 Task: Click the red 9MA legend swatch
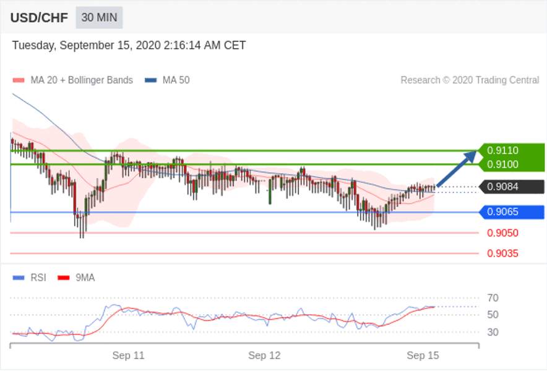tap(64, 278)
